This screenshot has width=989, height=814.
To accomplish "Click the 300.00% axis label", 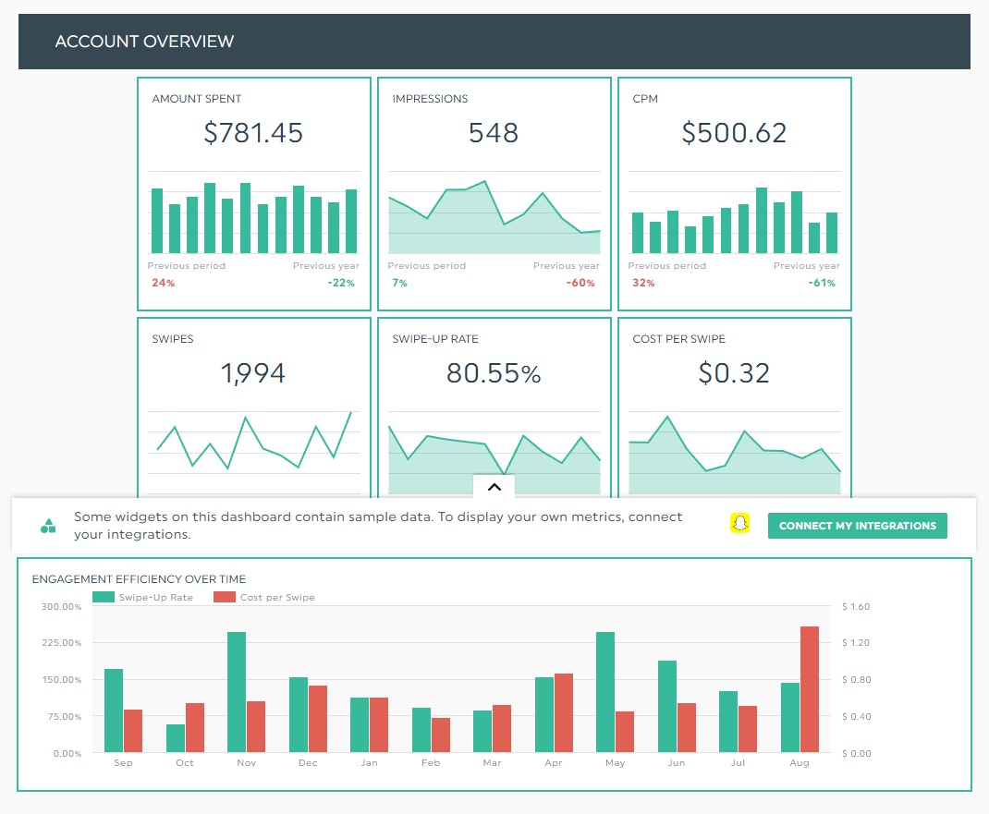I will tap(62, 606).
